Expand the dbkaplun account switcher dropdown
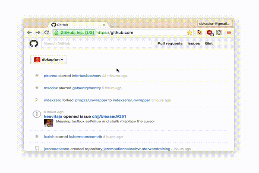This screenshot has height=173, width=259. [x=48, y=60]
